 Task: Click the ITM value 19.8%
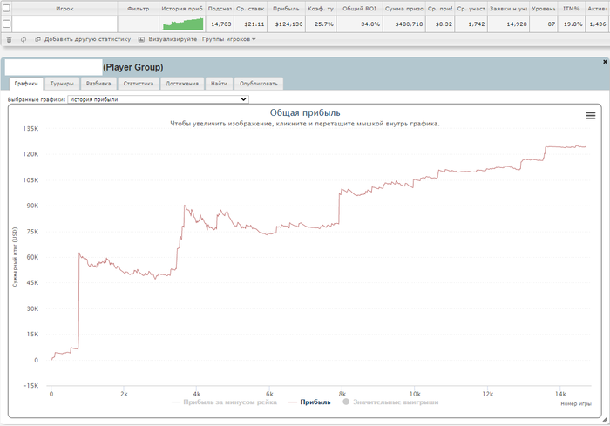573,24
